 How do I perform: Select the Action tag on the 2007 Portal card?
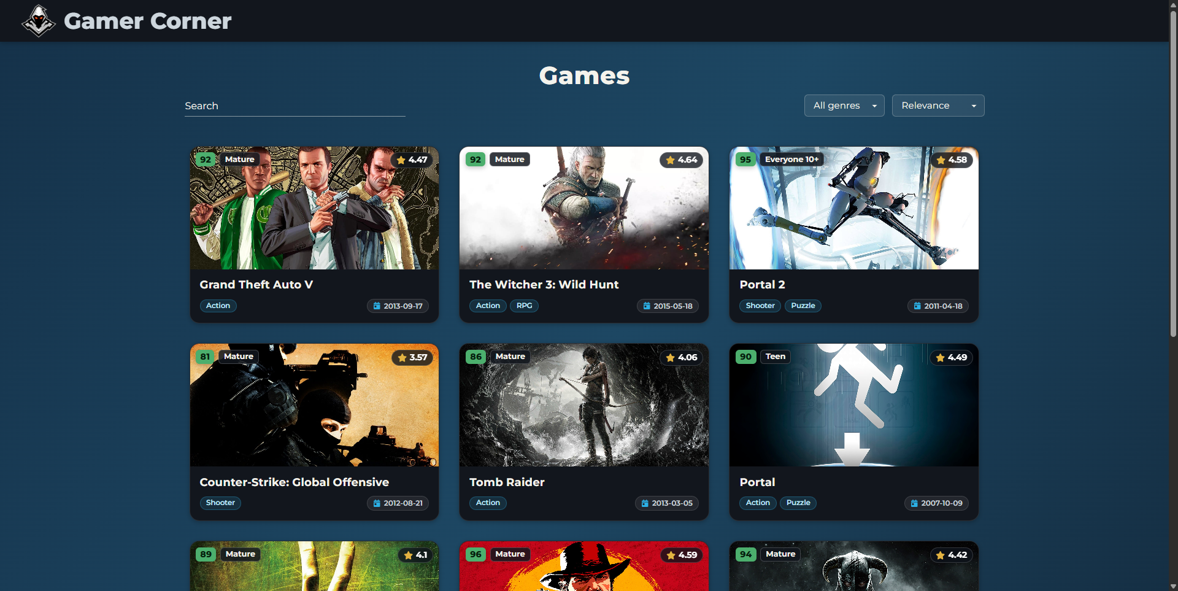click(x=758, y=503)
